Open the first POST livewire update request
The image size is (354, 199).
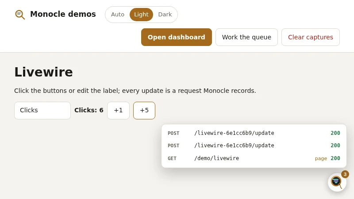[254, 133]
